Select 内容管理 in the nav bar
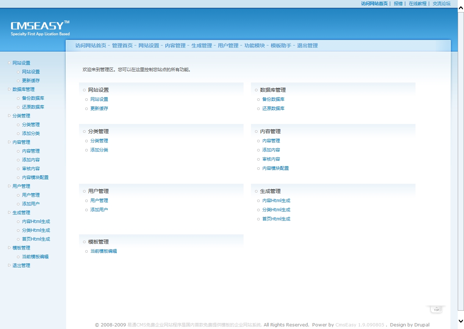This screenshot has width=464, height=329. 175,45
